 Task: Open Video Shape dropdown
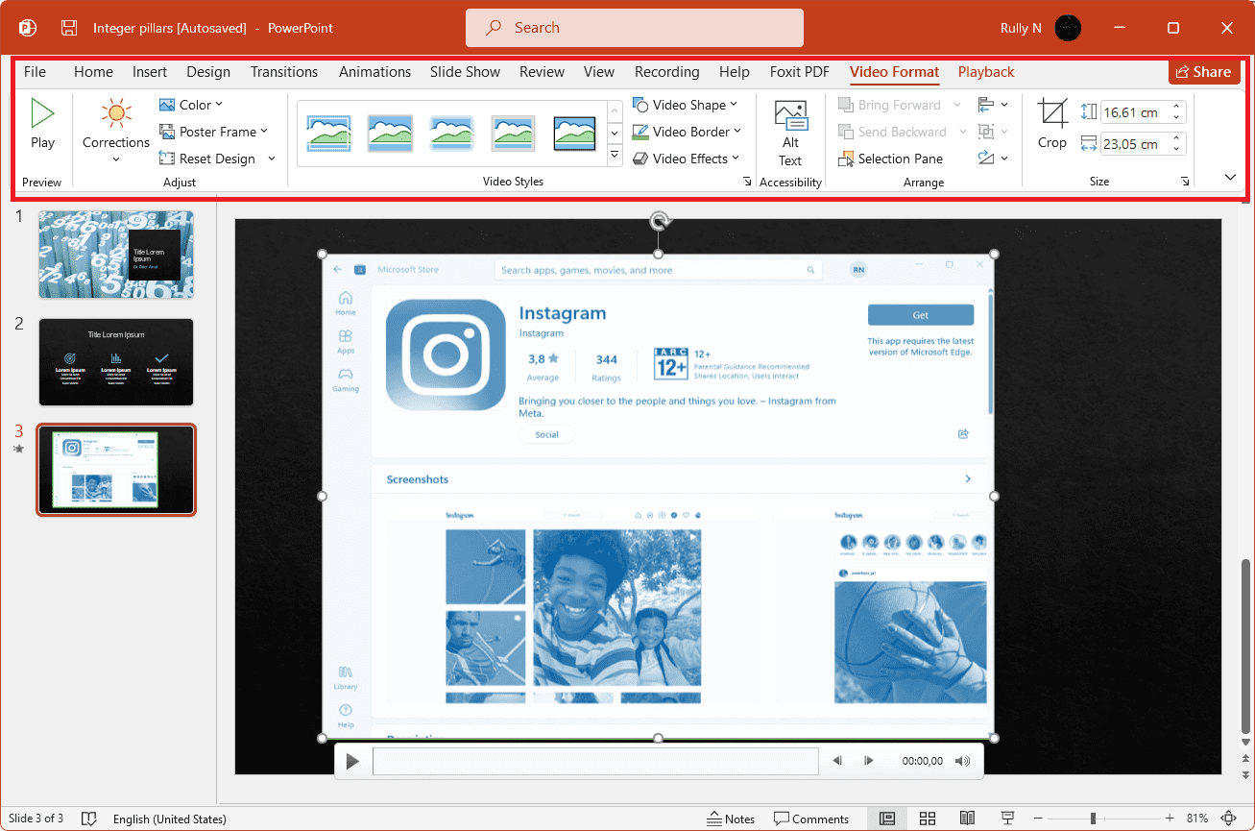pyautogui.click(x=686, y=105)
